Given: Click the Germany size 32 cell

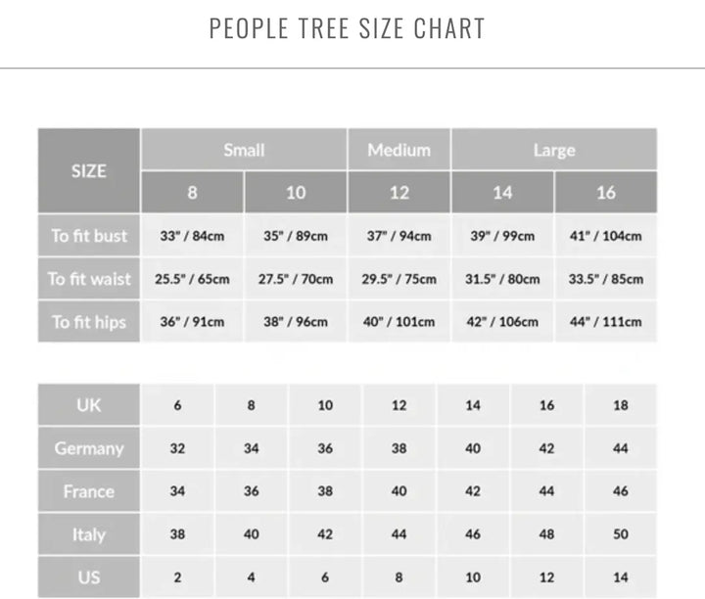Looking at the screenshot, I should click(x=177, y=448).
